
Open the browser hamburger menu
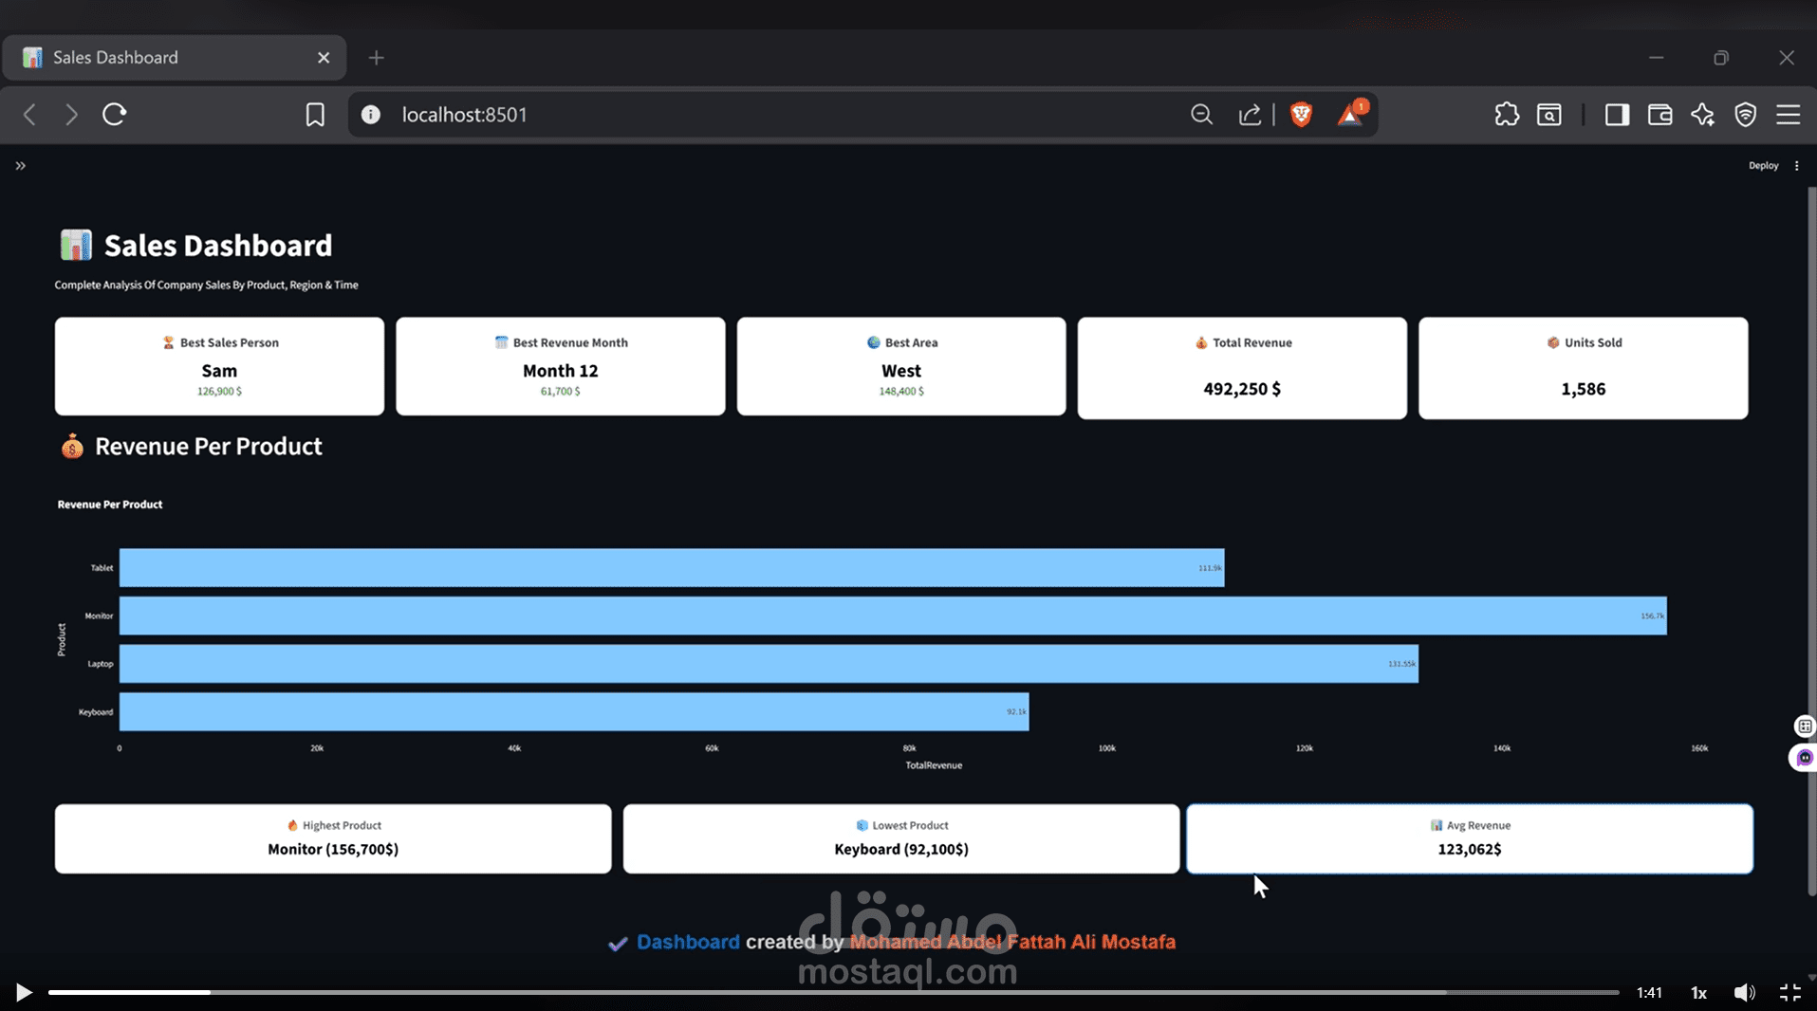click(1788, 114)
